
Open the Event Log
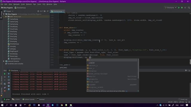point(183,99)
